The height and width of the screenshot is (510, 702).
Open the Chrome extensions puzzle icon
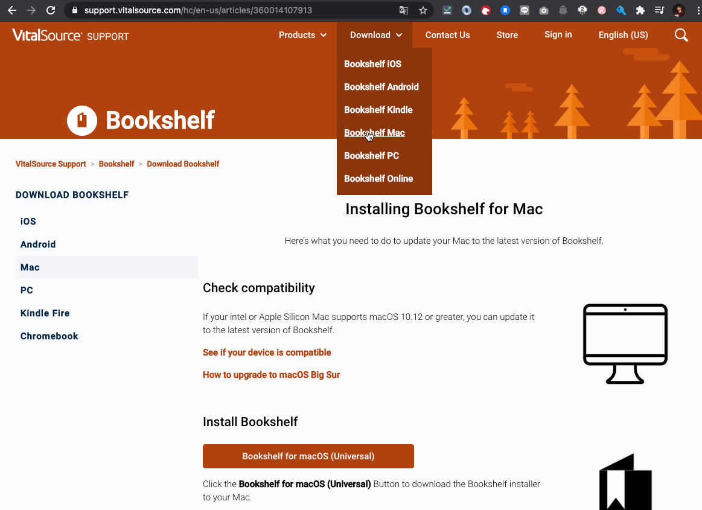tap(640, 10)
